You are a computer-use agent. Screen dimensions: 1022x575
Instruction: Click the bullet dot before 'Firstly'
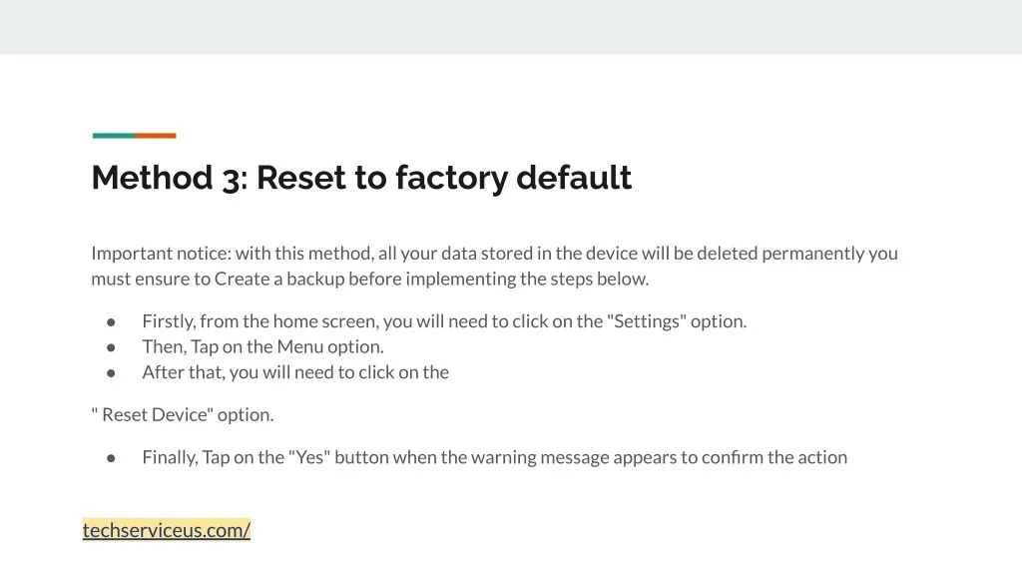pyautogui.click(x=112, y=322)
